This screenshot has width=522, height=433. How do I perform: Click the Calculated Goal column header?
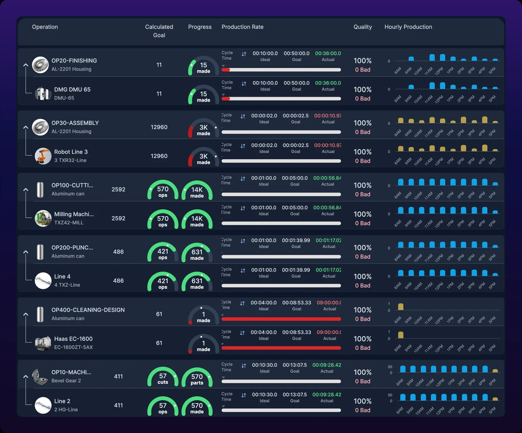(159, 31)
